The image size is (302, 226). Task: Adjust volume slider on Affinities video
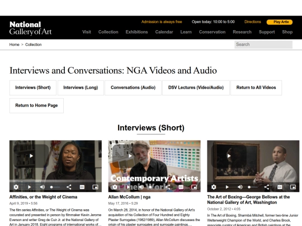pos(55,187)
